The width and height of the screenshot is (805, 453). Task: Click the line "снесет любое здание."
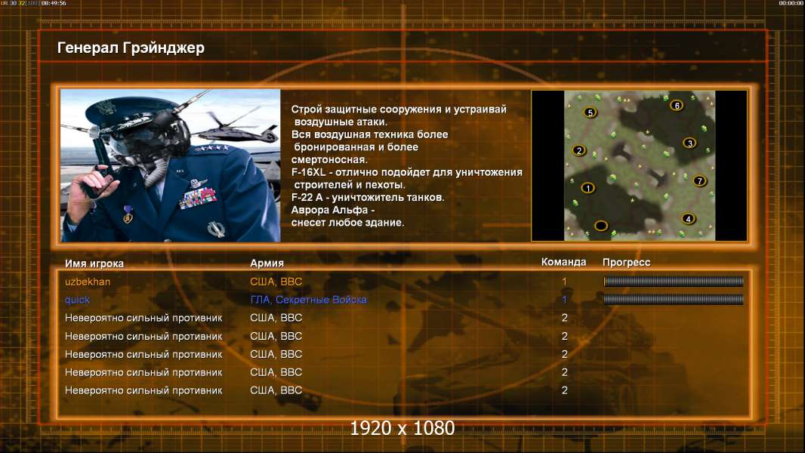click(347, 223)
